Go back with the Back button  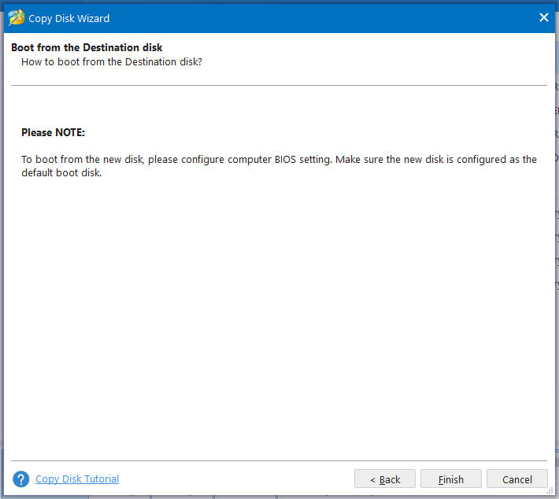[385, 479]
